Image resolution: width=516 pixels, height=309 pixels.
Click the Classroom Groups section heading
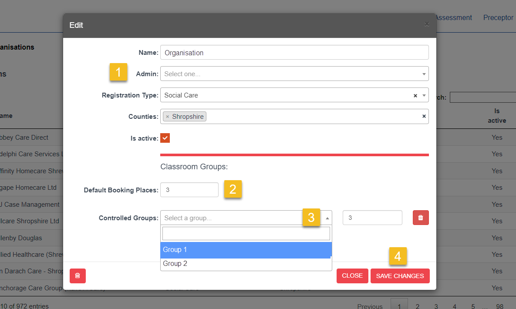[x=194, y=167]
